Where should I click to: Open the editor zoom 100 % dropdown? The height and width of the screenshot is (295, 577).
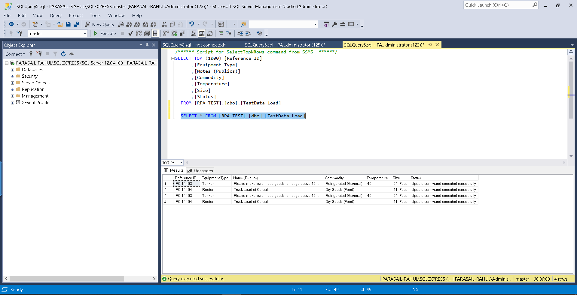pos(181,163)
